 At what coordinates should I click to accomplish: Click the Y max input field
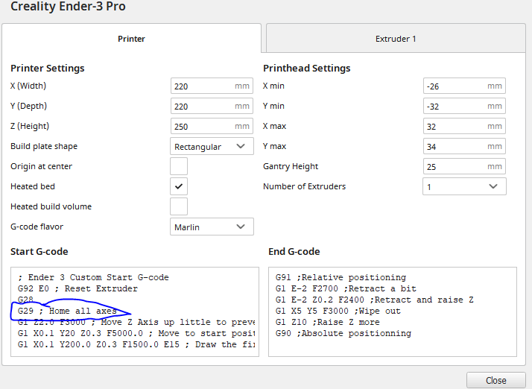click(x=464, y=146)
